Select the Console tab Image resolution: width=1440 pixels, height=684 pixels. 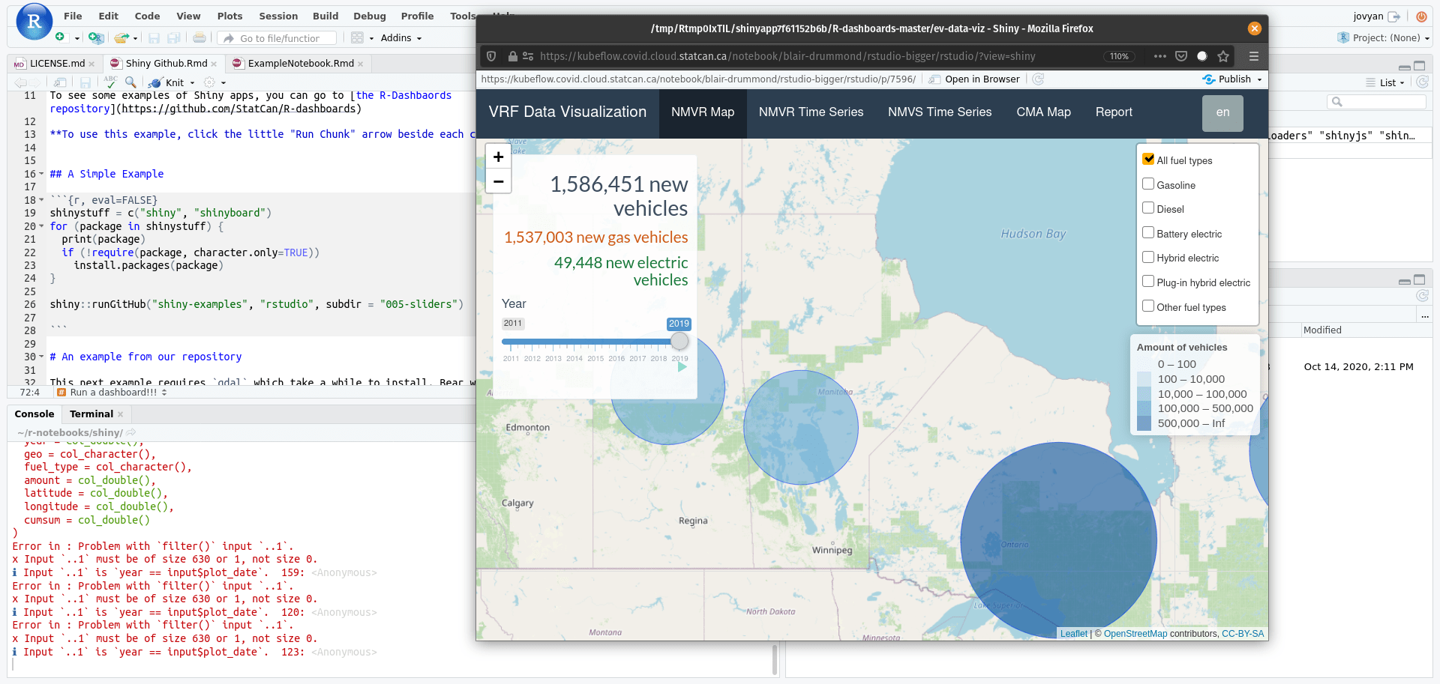34,414
